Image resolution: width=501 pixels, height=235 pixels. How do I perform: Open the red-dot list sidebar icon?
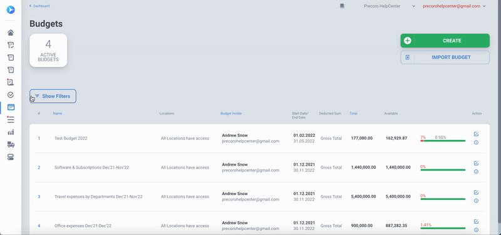(11, 119)
